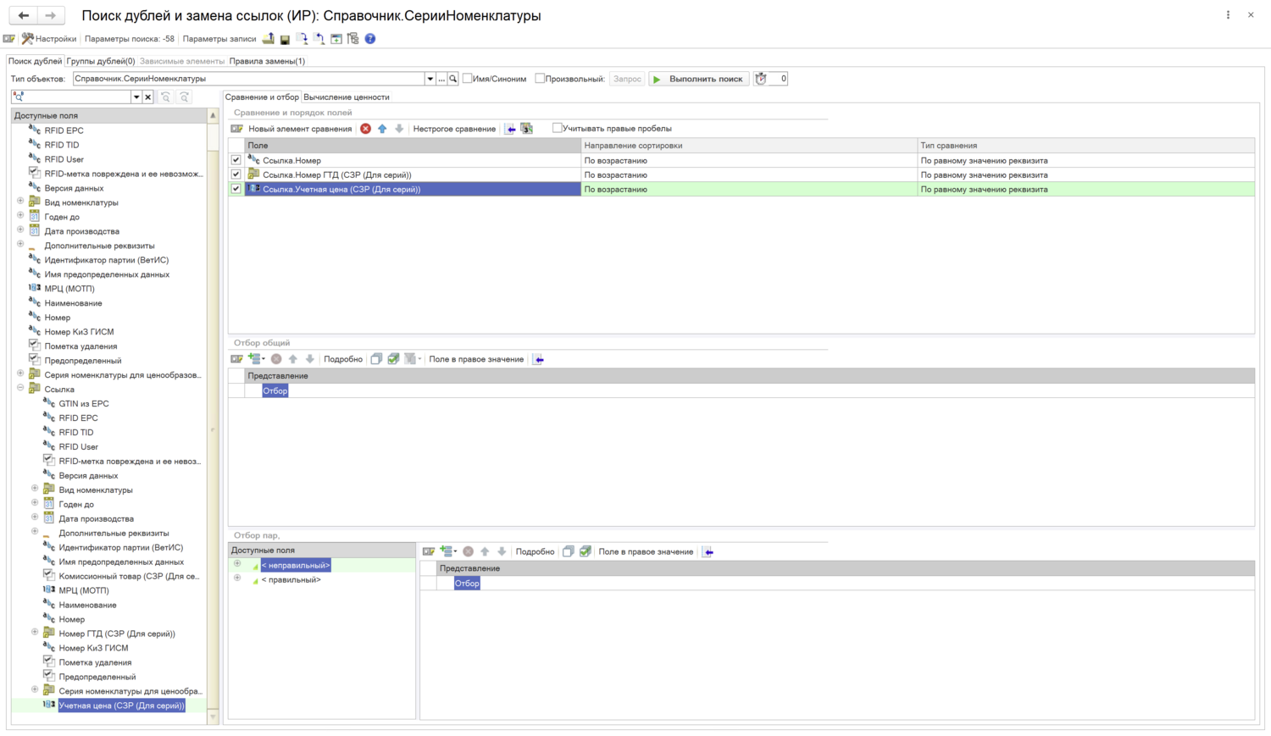Delete comparison element with red X icon
This screenshot has height=736, width=1271.
point(365,129)
